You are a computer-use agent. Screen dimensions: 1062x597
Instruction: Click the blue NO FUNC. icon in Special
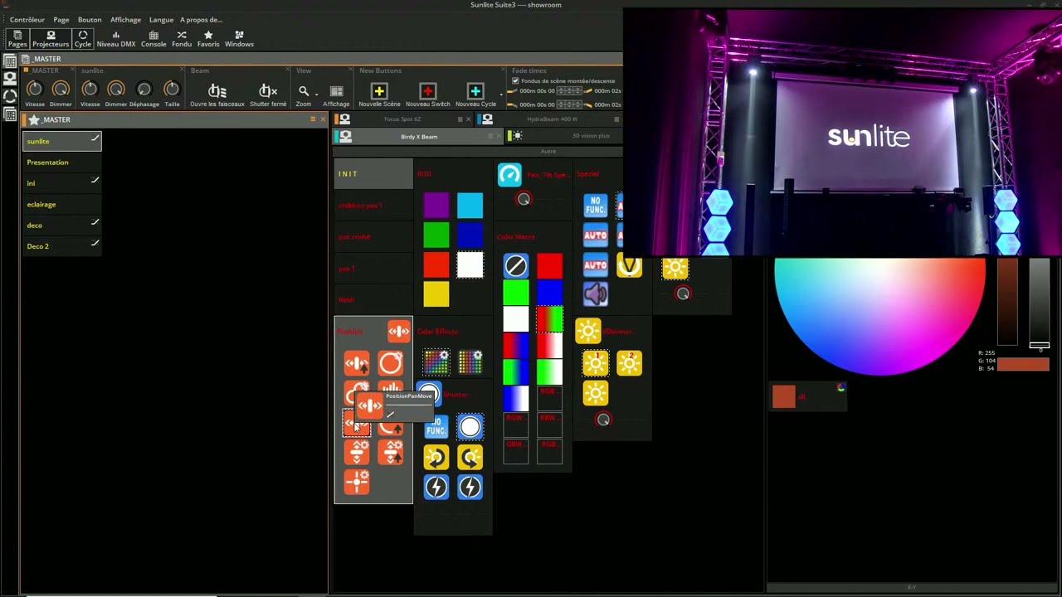595,205
